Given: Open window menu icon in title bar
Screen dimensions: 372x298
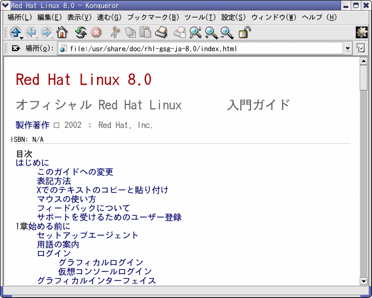Looking at the screenshot, I should coord(5,5).
